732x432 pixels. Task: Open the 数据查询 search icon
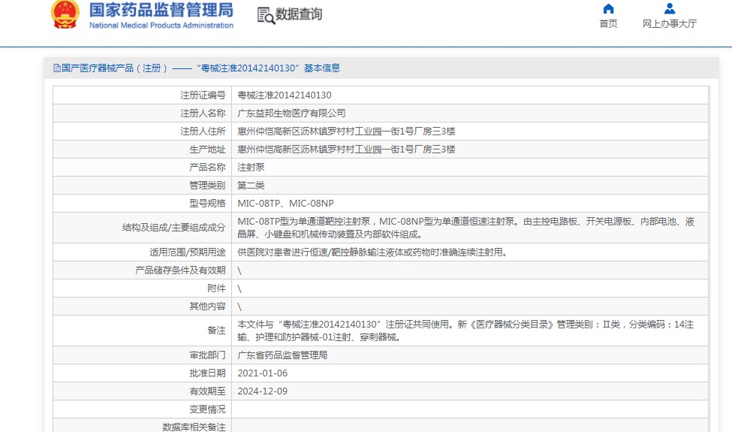coord(266,16)
